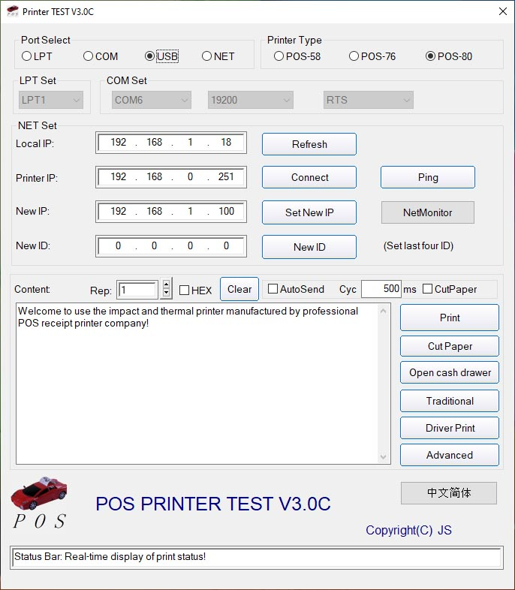Open the 19200 baud rate dropdown
The height and width of the screenshot is (590, 515).
coord(251,100)
